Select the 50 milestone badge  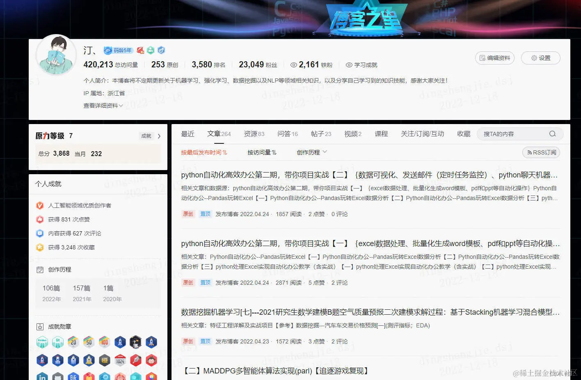[x=89, y=342]
